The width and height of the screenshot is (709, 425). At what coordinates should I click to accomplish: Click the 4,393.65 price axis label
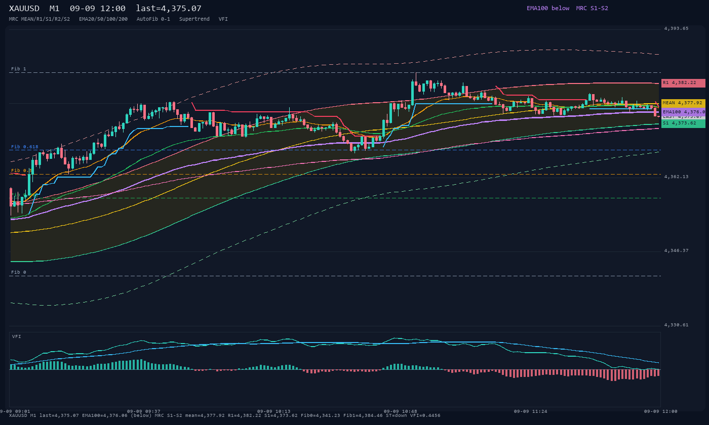(x=677, y=29)
